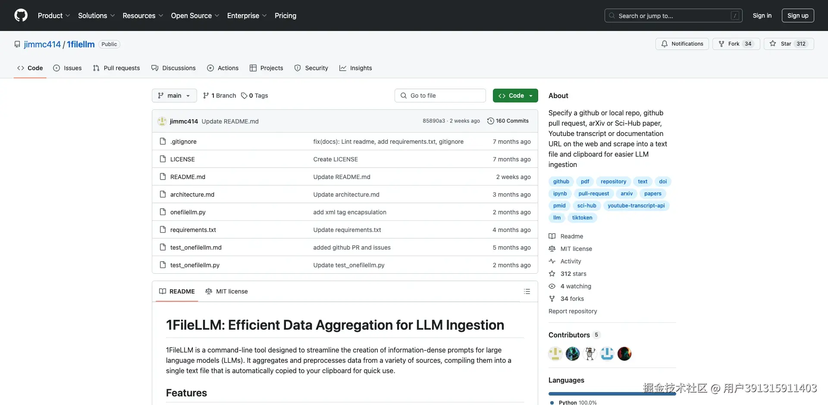Switch to the Insights tab
828x405 pixels.
pyautogui.click(x=355, y=68)
